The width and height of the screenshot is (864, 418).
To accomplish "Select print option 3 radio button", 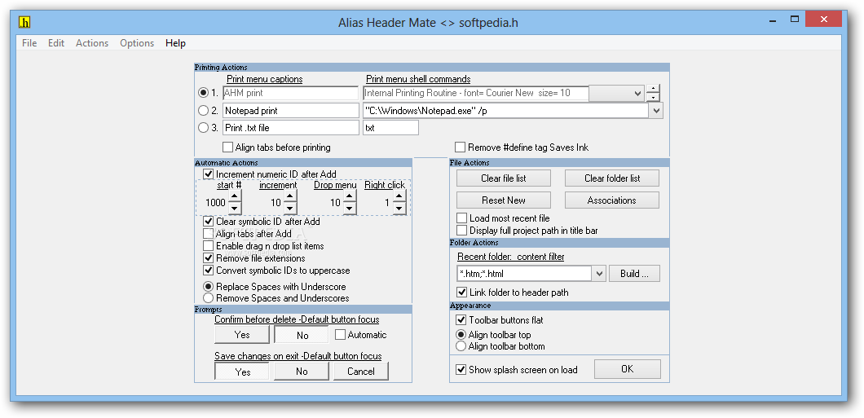I will coord(203,128).
